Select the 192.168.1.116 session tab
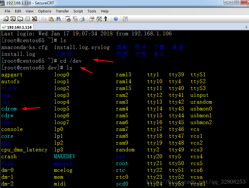The image size is (249, 188). (17, 27)
